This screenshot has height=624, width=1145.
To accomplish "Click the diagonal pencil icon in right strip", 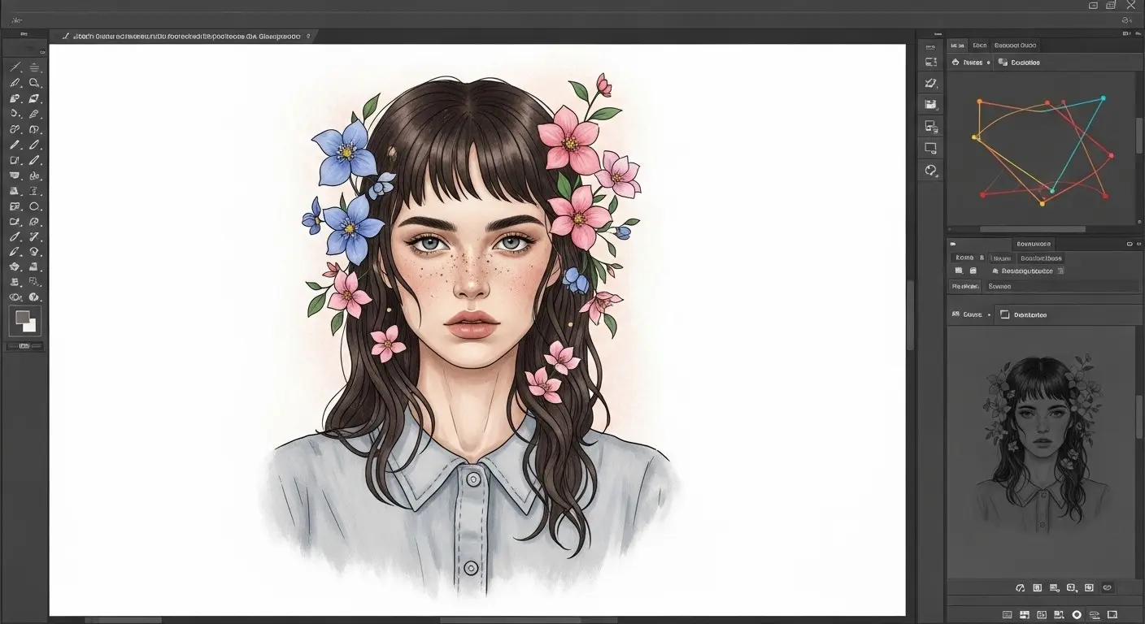I will [x=931, y=83].
